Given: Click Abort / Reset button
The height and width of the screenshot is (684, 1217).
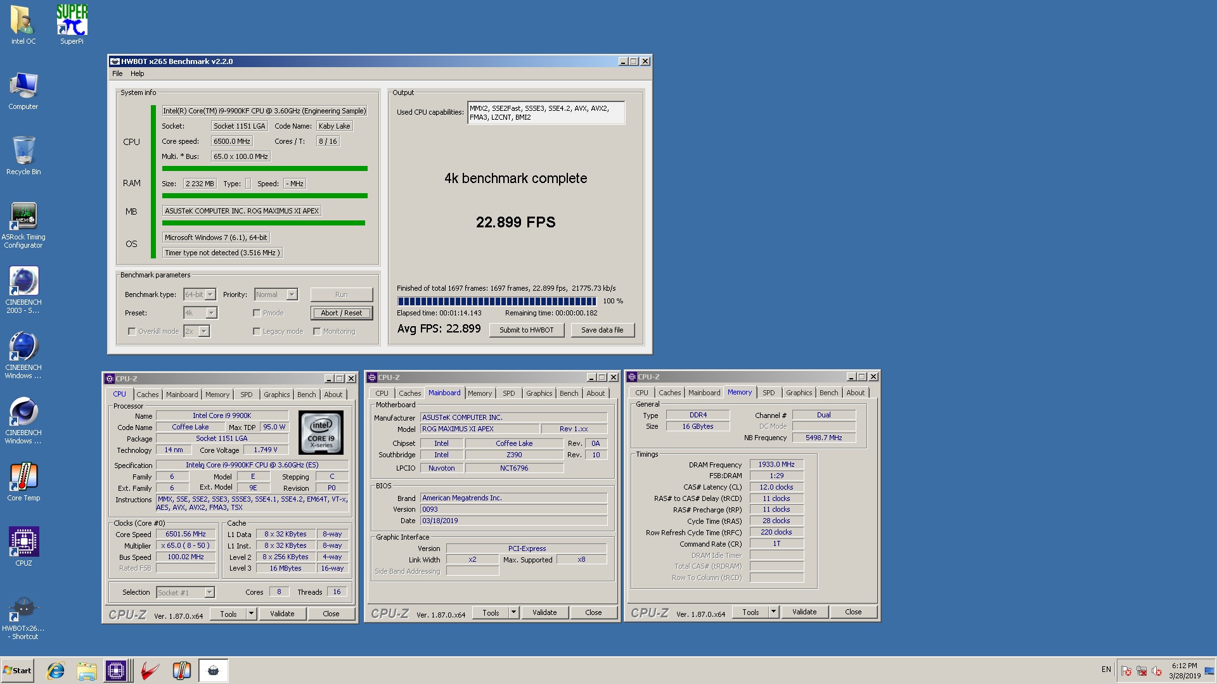Looking at the screenshot, I should pyautogui.click(x=342, y=313).
